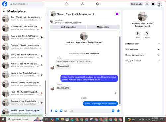Viewport: 166px width, 122px height.
Task: Show hidden system tray icons chevron
Action: click(x=140, y=119)
